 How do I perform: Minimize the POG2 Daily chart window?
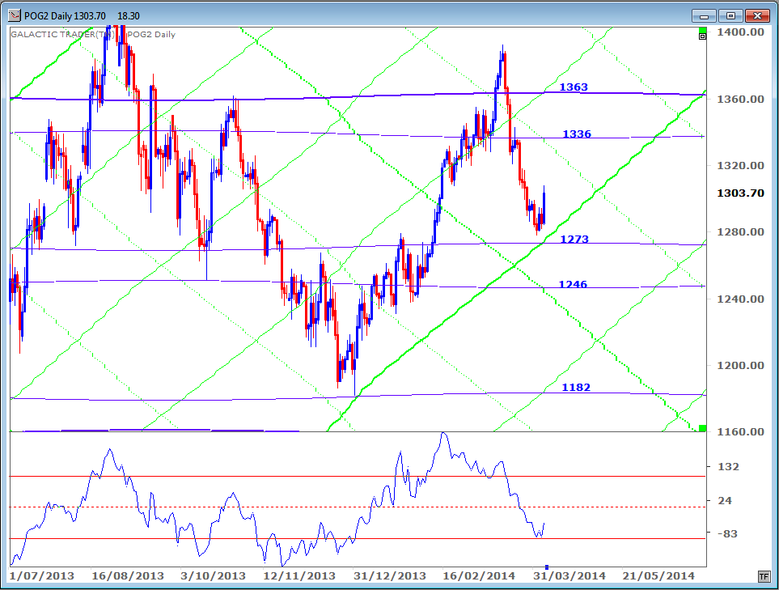pos(705,16)
